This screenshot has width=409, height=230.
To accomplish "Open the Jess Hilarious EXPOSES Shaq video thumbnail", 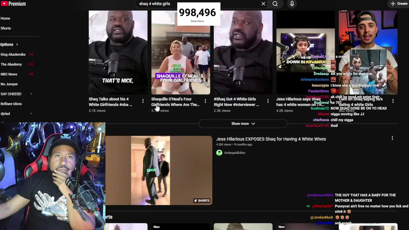I will pos(159,171).
